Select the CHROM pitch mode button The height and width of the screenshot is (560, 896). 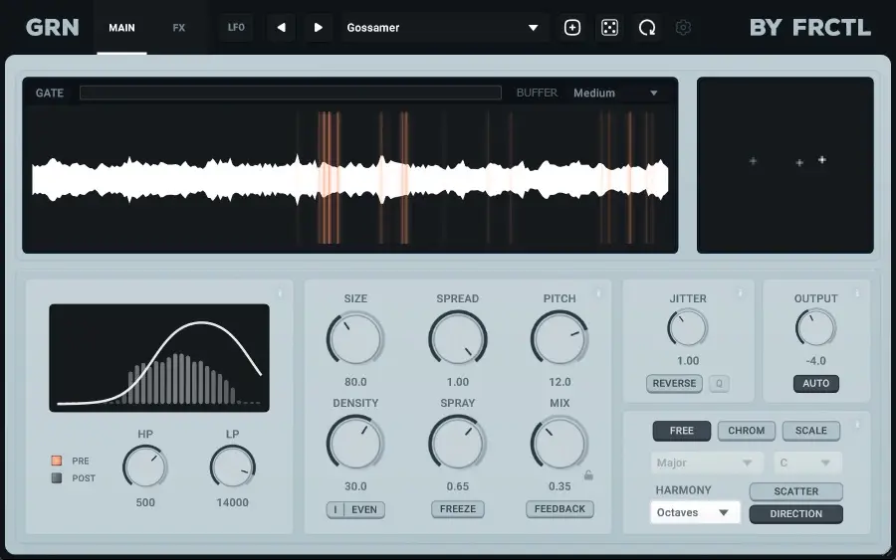pyautogui.click(x=746, y=431)
